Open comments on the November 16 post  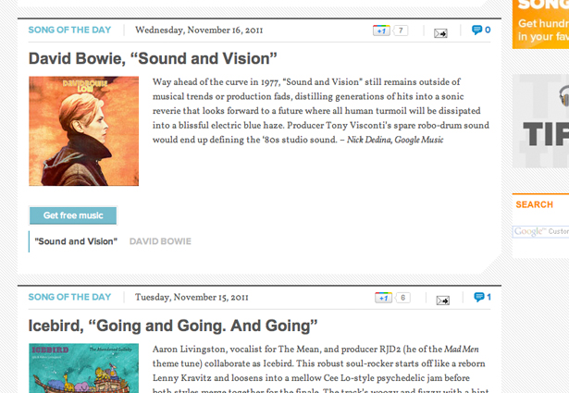(481, 30)
